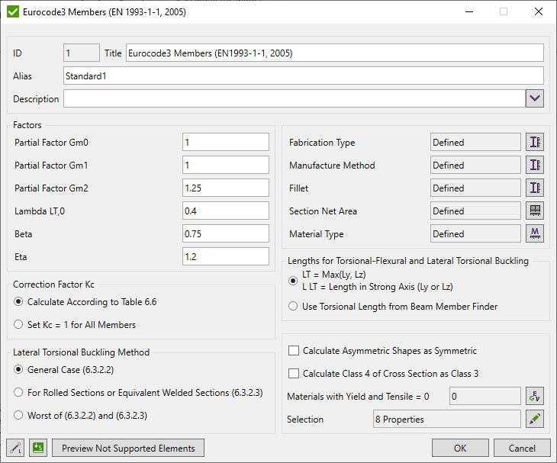This screenshot has height=463, width=557.
Task: Click icon beside Materials with Yield and Tensile
Action: [535, 396]
